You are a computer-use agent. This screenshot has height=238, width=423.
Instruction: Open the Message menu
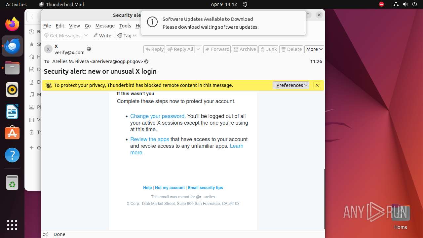pyautogui.click(x=105, y=26)
